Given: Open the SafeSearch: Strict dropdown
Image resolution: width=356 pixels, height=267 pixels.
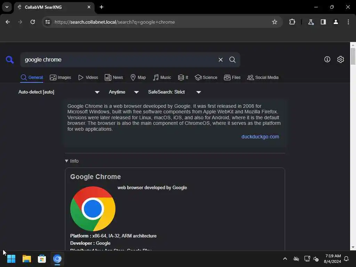Looking at the screenshot, I should pyautogui.click(x=175, y=92).
